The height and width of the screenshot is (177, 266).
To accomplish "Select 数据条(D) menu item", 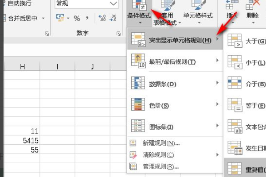I will 175,83.
